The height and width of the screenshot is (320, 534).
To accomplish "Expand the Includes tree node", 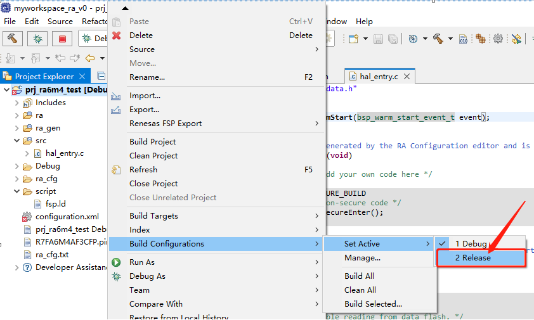I will tap(17, 103).
